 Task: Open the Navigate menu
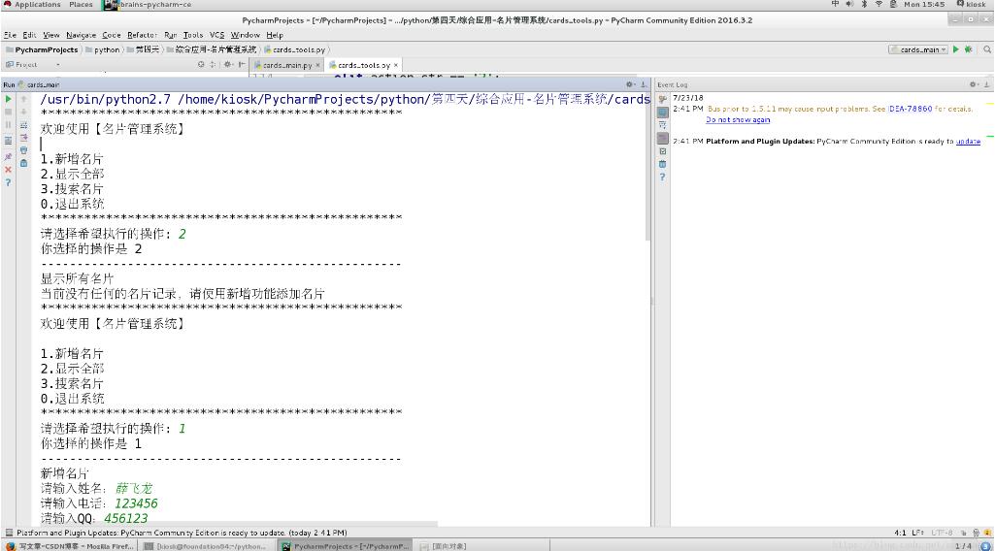coord(82,35)
